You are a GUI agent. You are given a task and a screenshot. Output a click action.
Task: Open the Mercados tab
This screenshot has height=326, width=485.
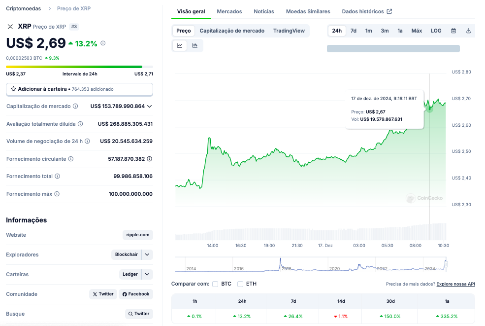pyautogui.click(x=229, y=11)
